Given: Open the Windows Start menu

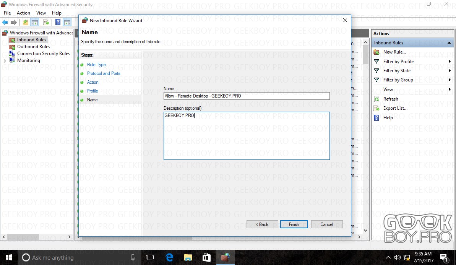Looking at the screenshot, I should click(9, 257).
